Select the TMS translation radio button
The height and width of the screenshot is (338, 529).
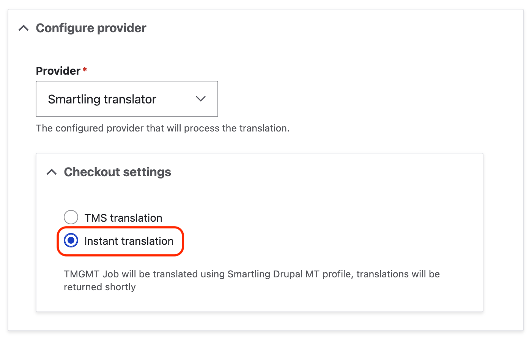[x=71, y=218]
